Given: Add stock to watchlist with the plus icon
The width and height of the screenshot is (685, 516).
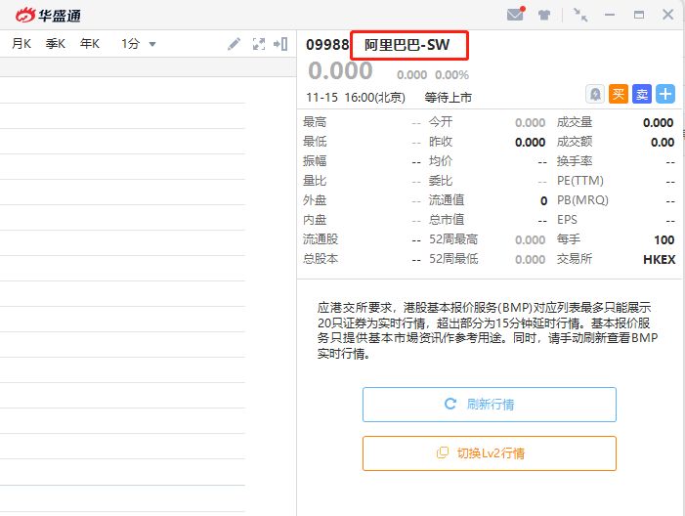Looking at the screenshot, I should (x=665, y=94).
